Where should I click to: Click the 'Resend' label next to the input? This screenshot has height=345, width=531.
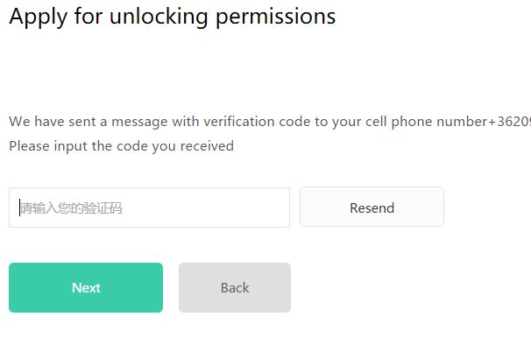coord(372,208)
